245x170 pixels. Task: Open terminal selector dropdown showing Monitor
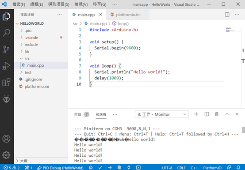[162, 114]
